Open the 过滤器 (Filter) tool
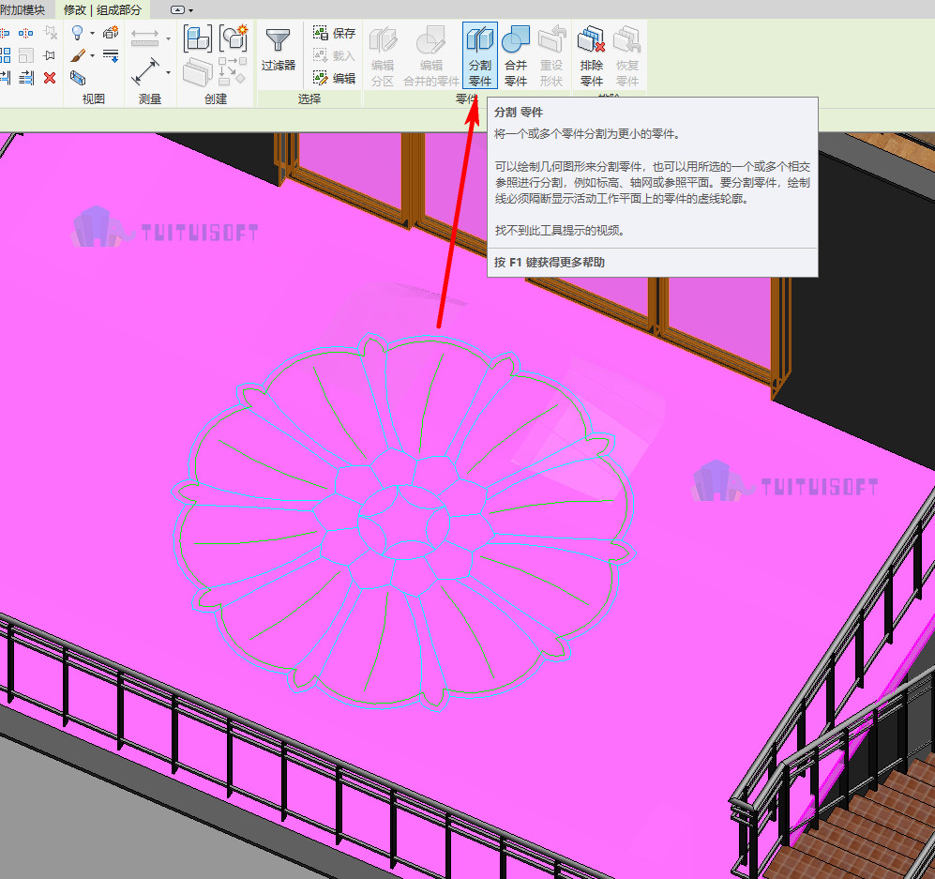Image resolution: width=935 pixels, height=879 pixels. pos(278,50)
